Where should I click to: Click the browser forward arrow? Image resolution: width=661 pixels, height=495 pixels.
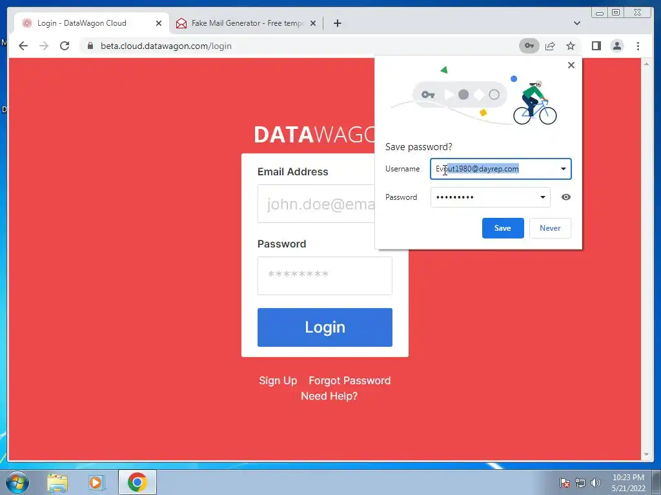[x=44, y=46]
